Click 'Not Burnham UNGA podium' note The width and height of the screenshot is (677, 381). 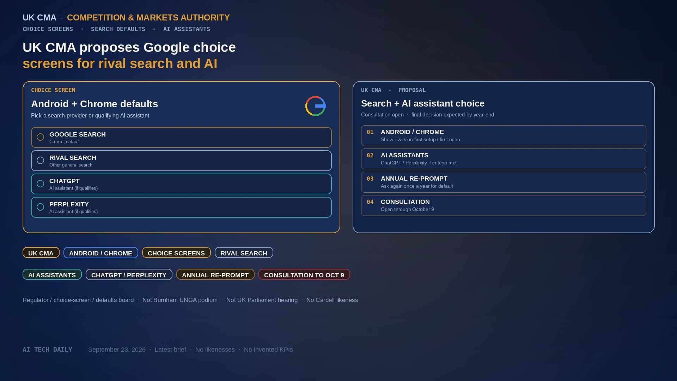(x=180, y=300)
